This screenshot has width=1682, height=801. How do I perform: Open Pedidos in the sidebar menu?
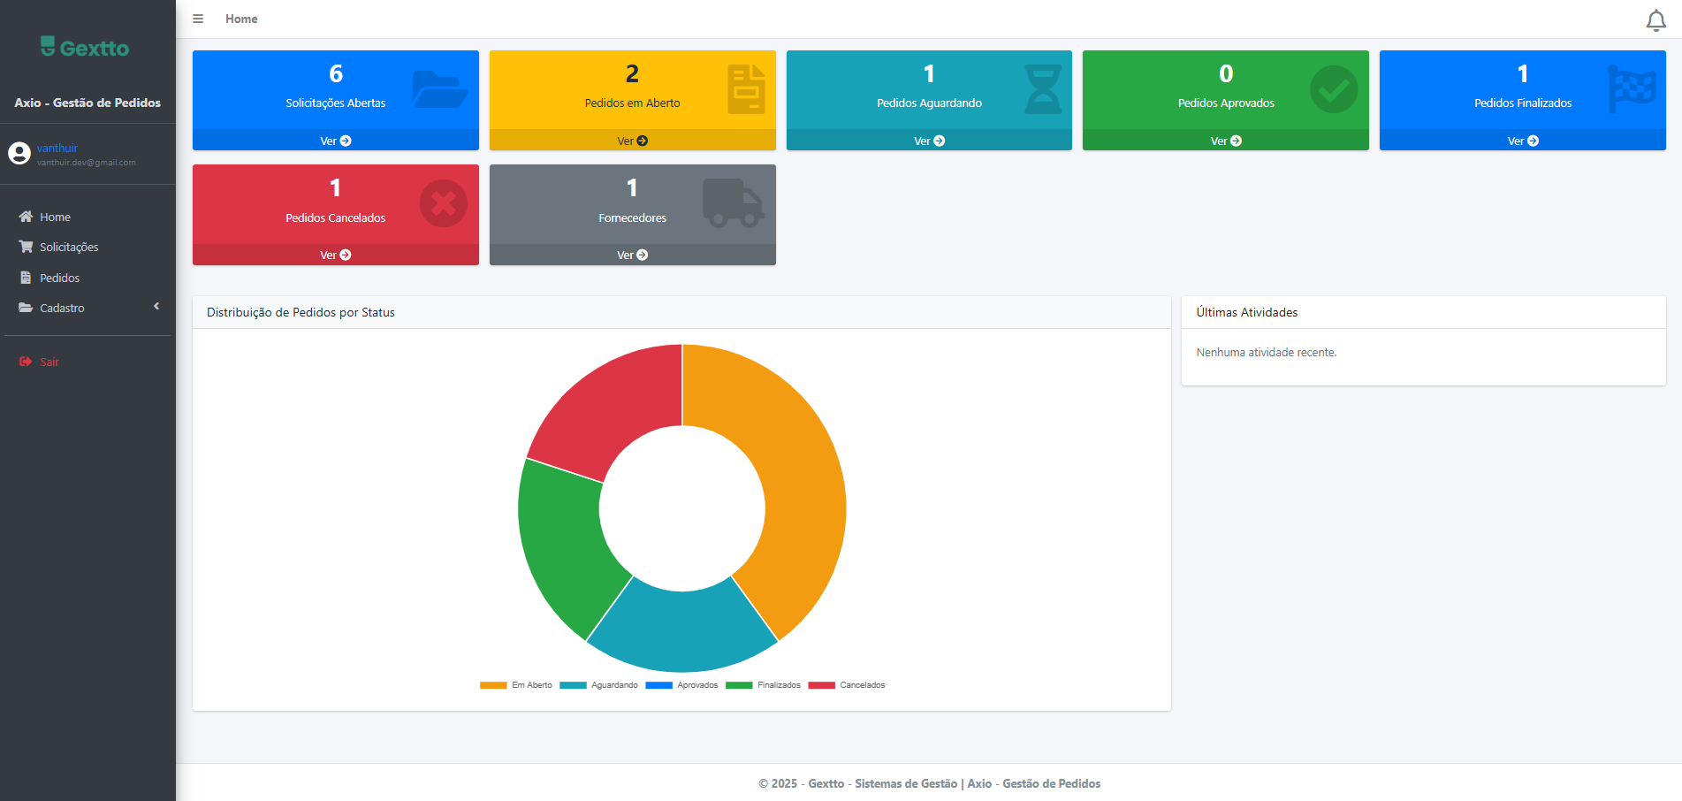point(59,278)
